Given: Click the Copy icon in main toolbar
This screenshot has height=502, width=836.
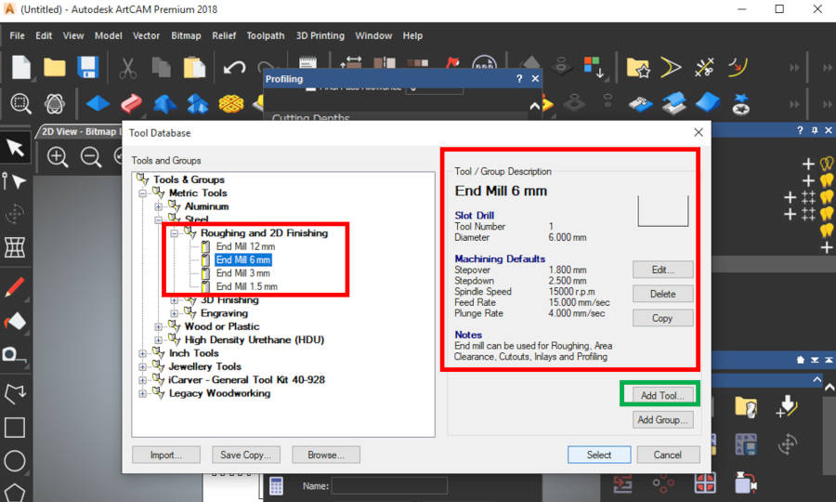Looking at the screenshot, I should pyautogui.click(x=161, y=68).
